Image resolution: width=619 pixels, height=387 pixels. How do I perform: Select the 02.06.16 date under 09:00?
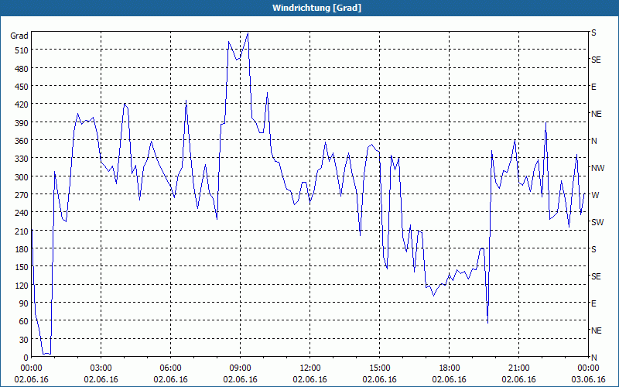point(240,380)
